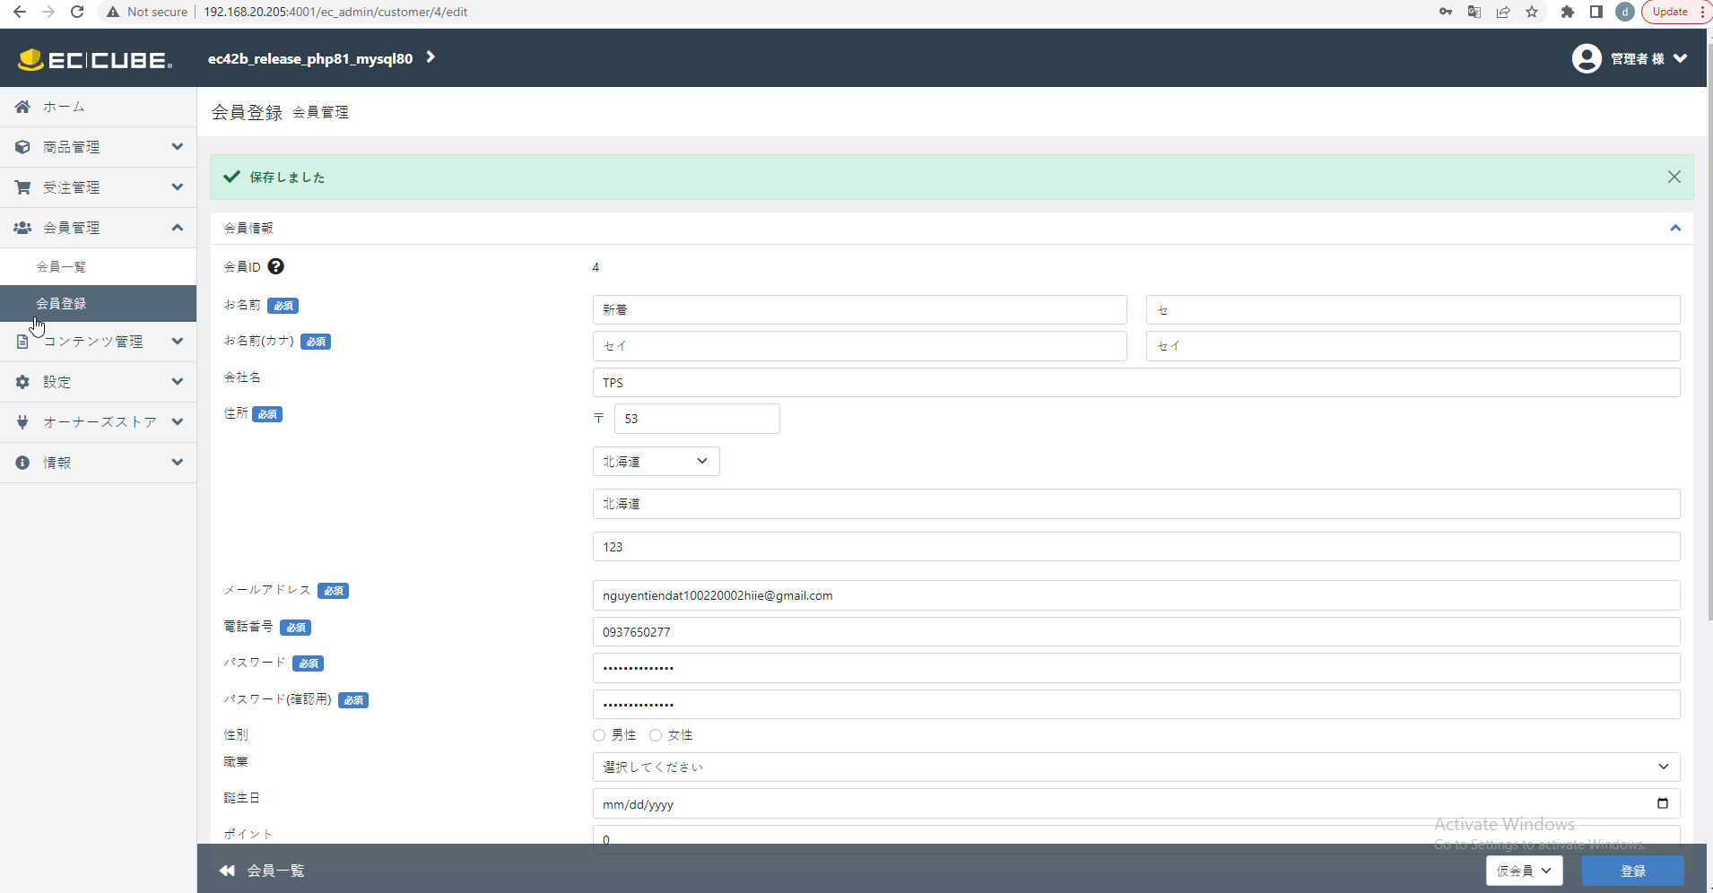Screen dimensions: 1713x893
Task: Click the パスワード(確認用) input field
Action: pyautogui.click(x=1135, y=704)
